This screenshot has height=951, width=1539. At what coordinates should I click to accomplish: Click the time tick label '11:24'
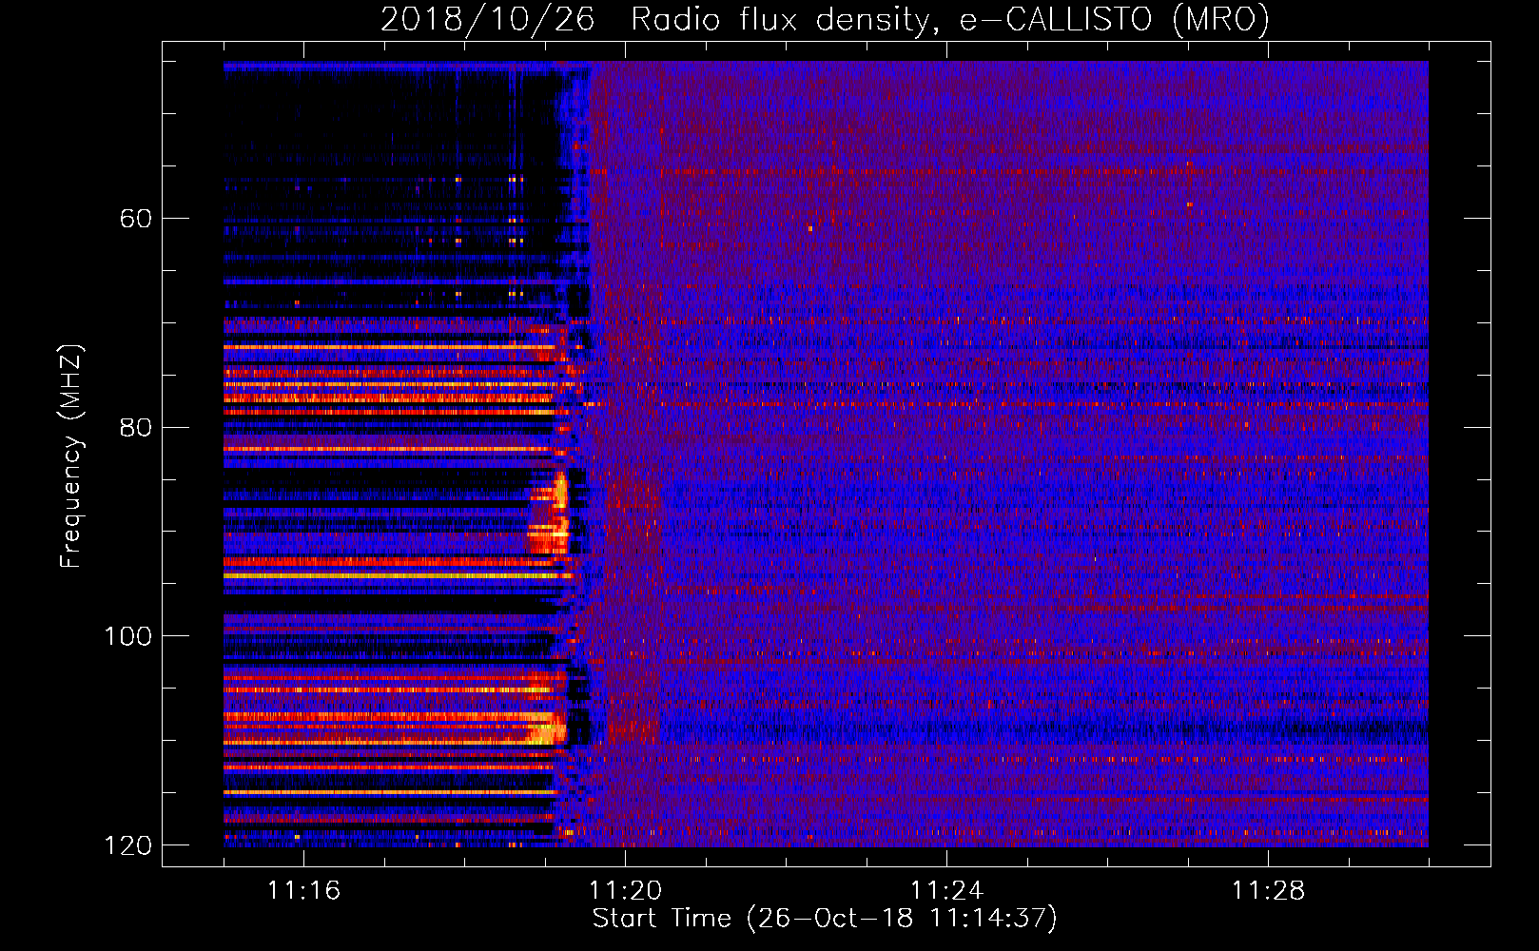pos(946,890)
